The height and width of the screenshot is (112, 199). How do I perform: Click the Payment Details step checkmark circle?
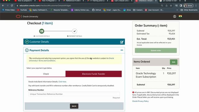[x=75, y=31]
